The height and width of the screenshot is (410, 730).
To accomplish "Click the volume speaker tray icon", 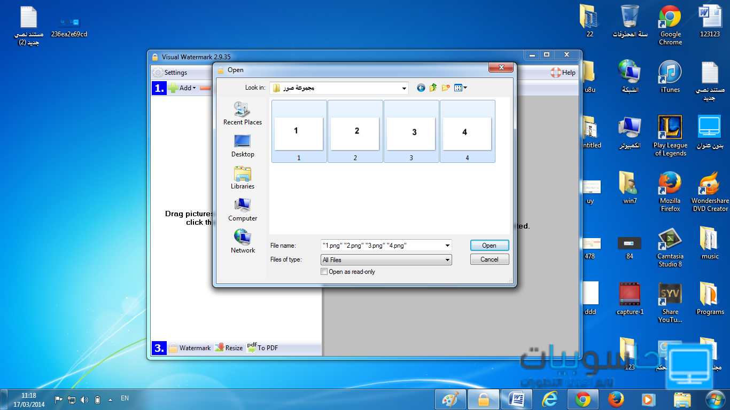I will (84, 399).
